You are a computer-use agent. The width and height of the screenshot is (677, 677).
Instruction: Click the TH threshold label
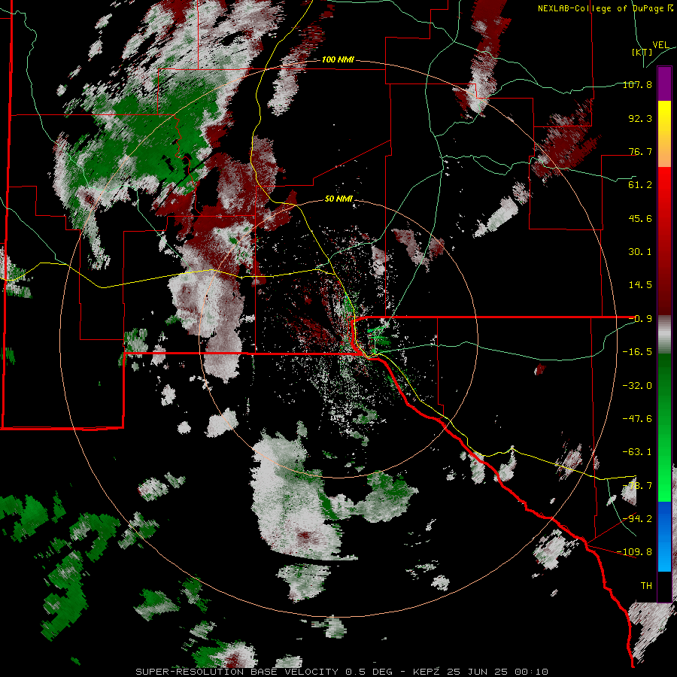pos(646,585)
